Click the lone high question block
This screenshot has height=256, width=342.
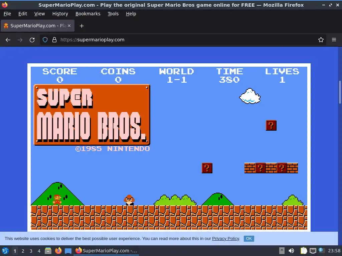(271, 125)
